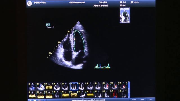
Task: Click the 'DEMO VT8,' patient name
Action: click(40, 3)
